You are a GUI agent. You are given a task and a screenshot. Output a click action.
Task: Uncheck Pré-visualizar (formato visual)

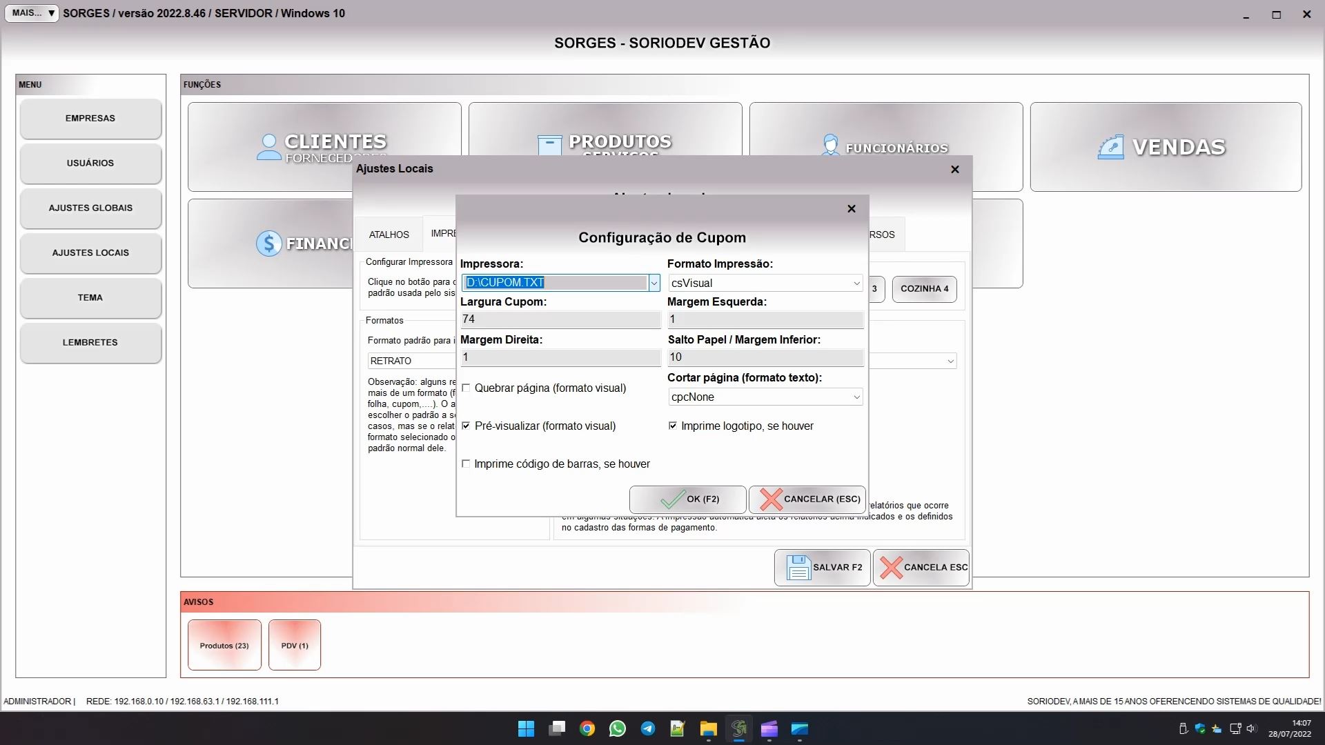point(467,426)
